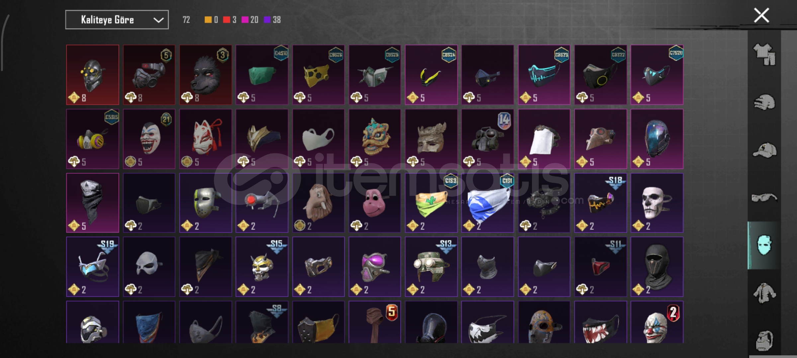This screenshot has height=358, width=797.
Task: Select the green cactus bandana
Action: [431, 203]
